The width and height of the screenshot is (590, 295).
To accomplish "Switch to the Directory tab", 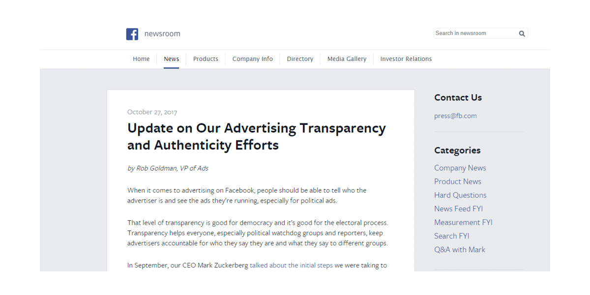I will [x=300, y=59].
